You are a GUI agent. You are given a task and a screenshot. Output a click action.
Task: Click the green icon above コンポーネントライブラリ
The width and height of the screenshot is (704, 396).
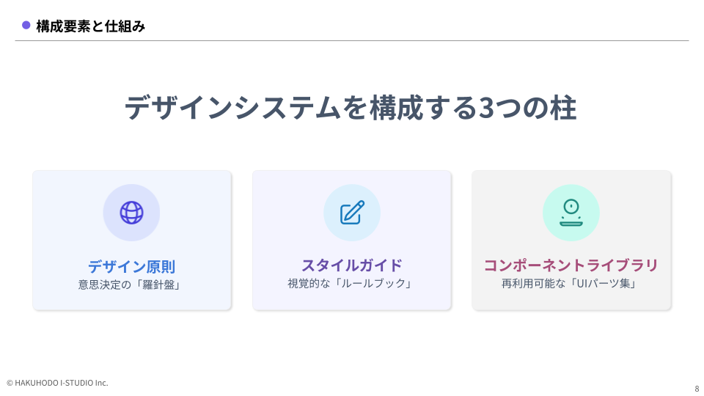[571, 213]
